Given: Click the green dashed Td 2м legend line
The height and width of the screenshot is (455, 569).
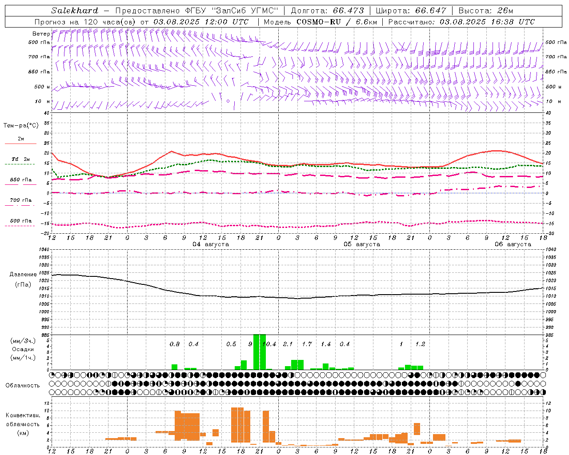Looking at the screenshot, I should pyautogui.click(x=20, y=164).
